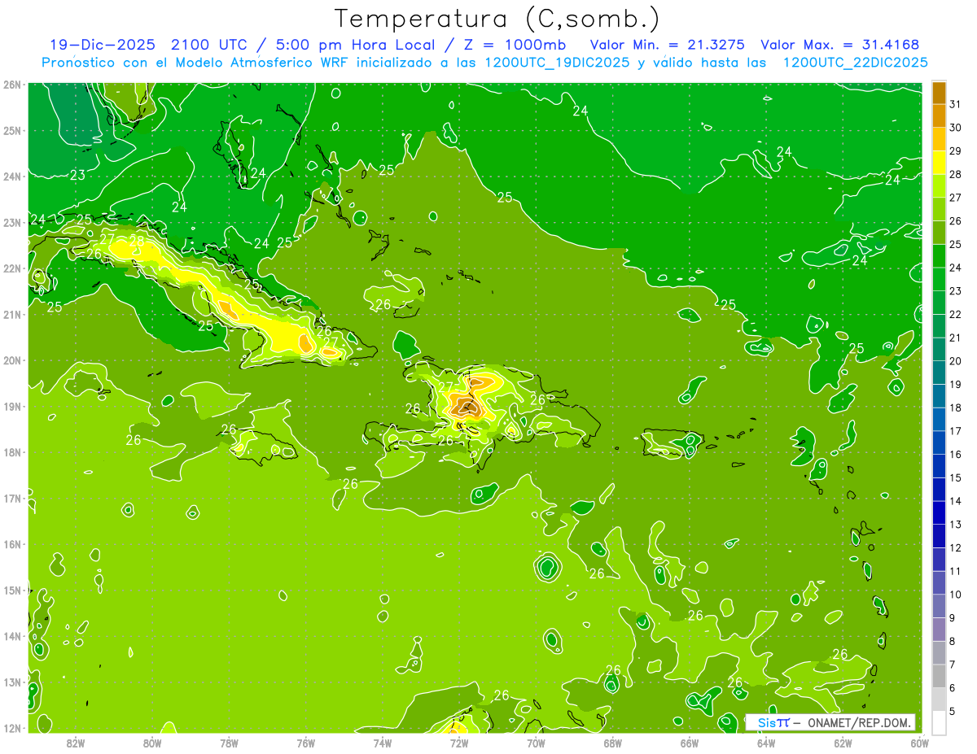The height and width of the screenshot is (754, 977).
Task: Click the "18N" latitude axis label
Action: pos(12,452)
